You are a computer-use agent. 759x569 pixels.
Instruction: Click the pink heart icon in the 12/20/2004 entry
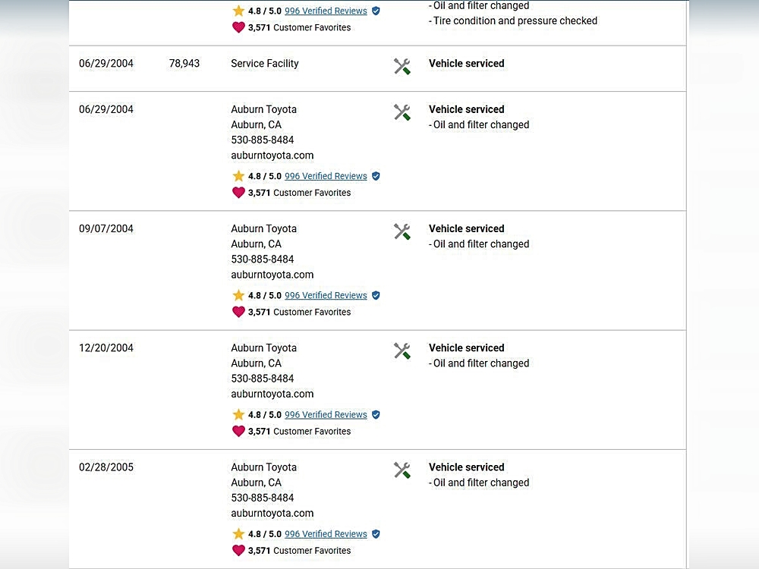[238, 431]
